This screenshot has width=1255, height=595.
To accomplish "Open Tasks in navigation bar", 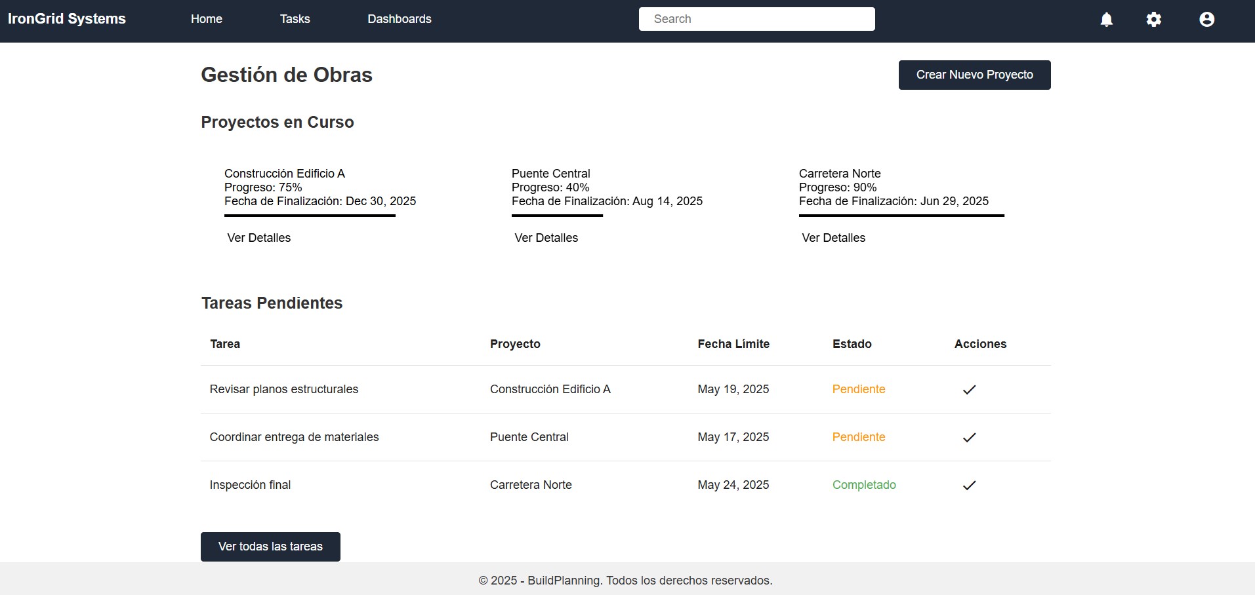I will click(295, 19).
